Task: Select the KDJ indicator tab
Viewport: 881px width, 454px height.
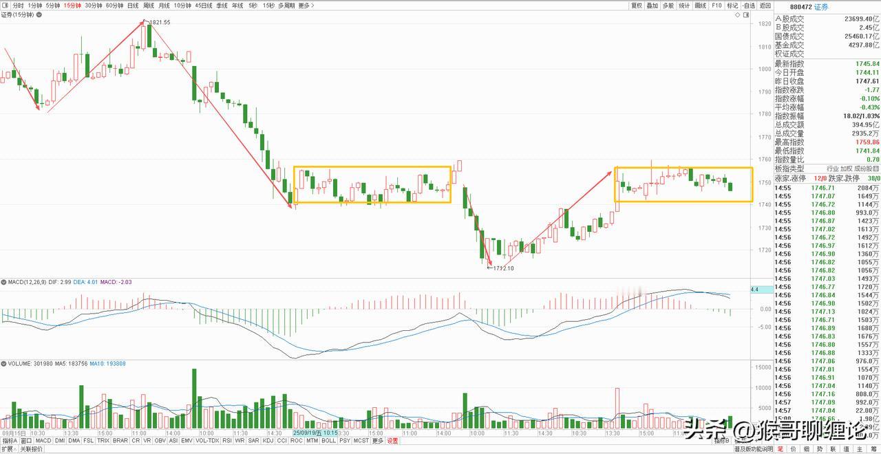Action: [x=268, y=440]
